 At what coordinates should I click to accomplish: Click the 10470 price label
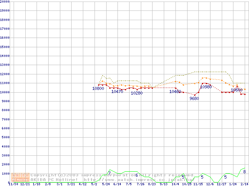coord(117,91)
